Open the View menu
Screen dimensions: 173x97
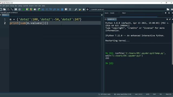(40, 6)
